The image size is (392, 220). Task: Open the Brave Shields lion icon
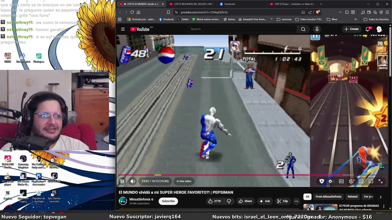[x=318, y=12]
